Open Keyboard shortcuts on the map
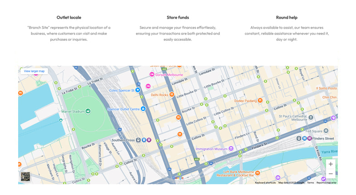Image resolution: width=356 pixels, height=195 pixels. coord(265,183)
